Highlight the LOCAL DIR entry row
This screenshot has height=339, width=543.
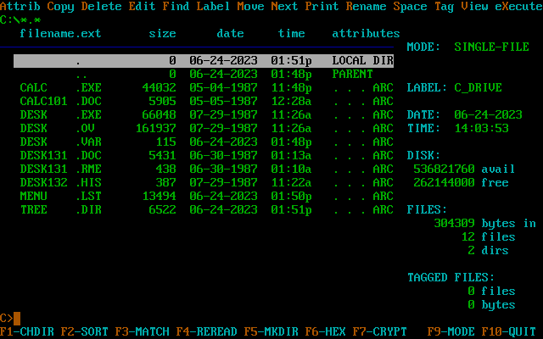tap(204, 61)
